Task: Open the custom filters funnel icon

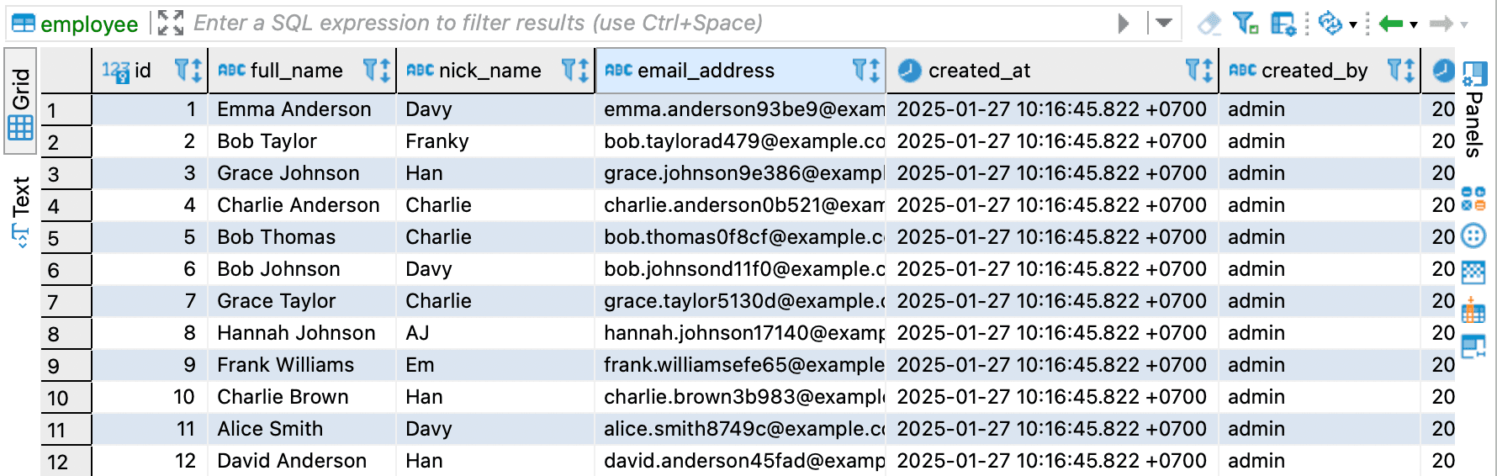Action: (1246, 24)
